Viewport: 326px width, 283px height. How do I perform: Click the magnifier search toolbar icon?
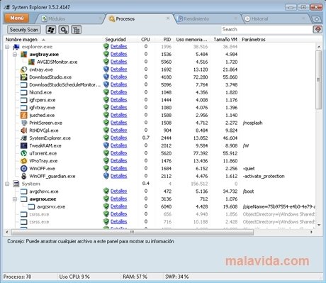click(x=64, y=30)
